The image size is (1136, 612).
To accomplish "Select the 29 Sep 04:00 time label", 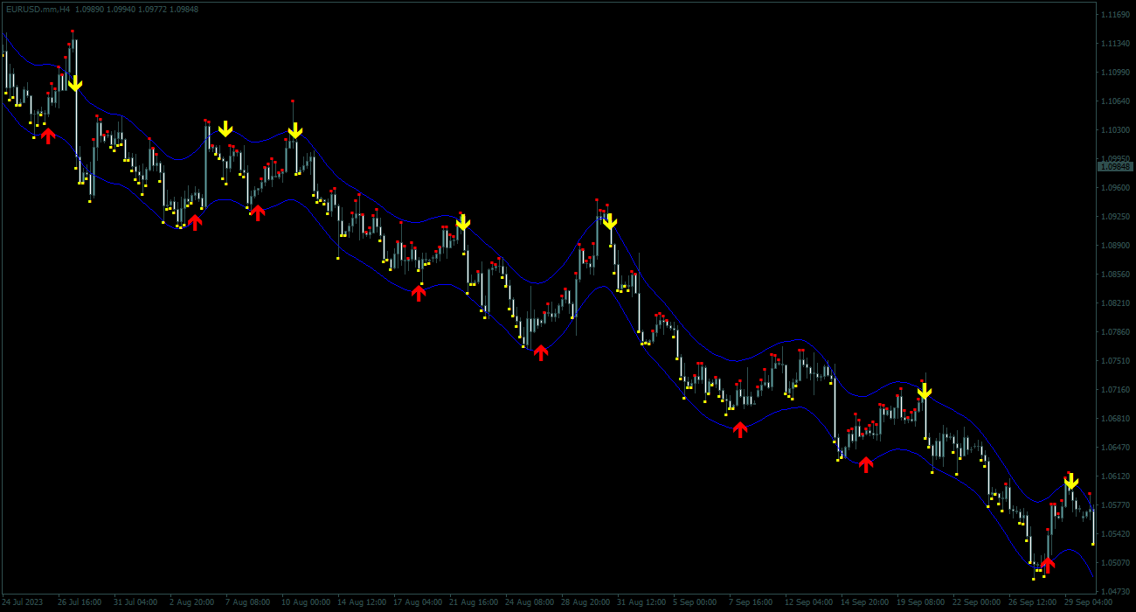I will pos(1088,602).
